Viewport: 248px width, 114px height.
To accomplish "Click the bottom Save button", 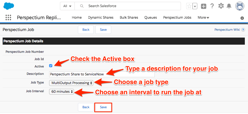I will click(x=103, y=107).
